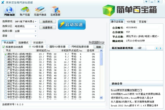The image size is (165, 110).
Task: Click the 选择游戏 button
Action: [48, 22]
